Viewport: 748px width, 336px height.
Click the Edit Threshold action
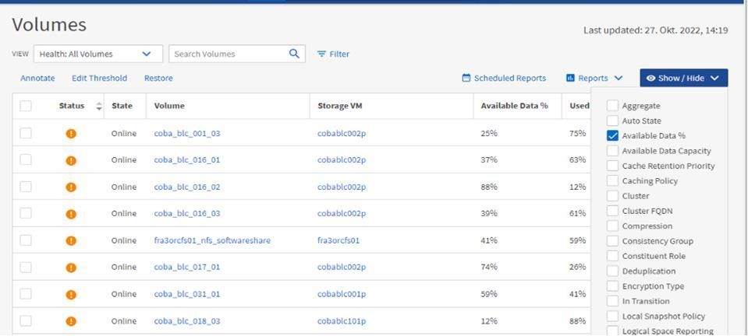tap(99, 78)
